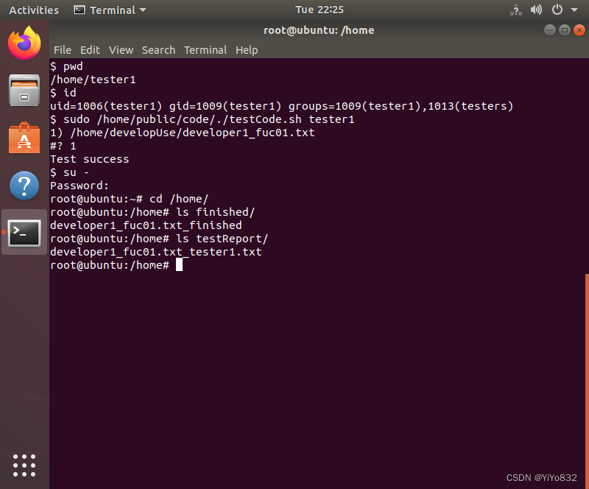Viewport: 589px width, 489px height.
Task: Open the Edit menu
Action: (90, 50)
